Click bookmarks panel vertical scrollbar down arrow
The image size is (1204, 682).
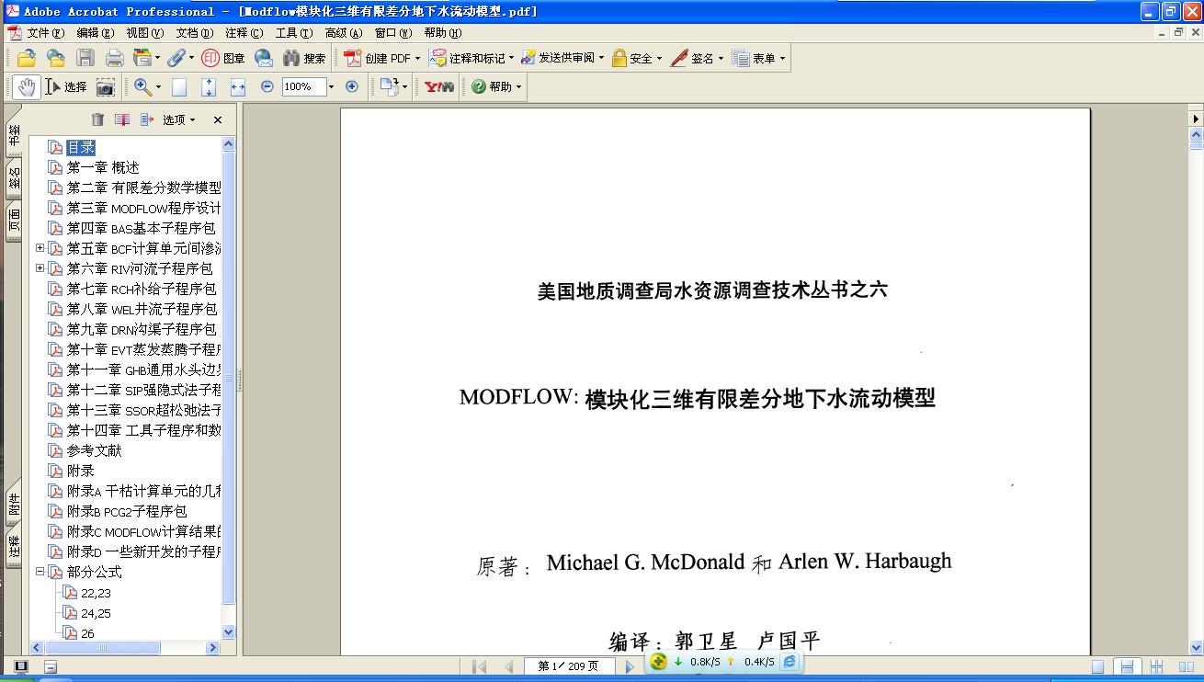(x=229, y=632)
